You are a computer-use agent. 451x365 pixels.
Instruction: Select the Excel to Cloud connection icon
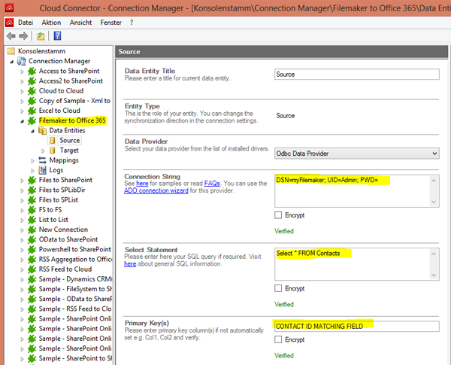pos(32,111)
